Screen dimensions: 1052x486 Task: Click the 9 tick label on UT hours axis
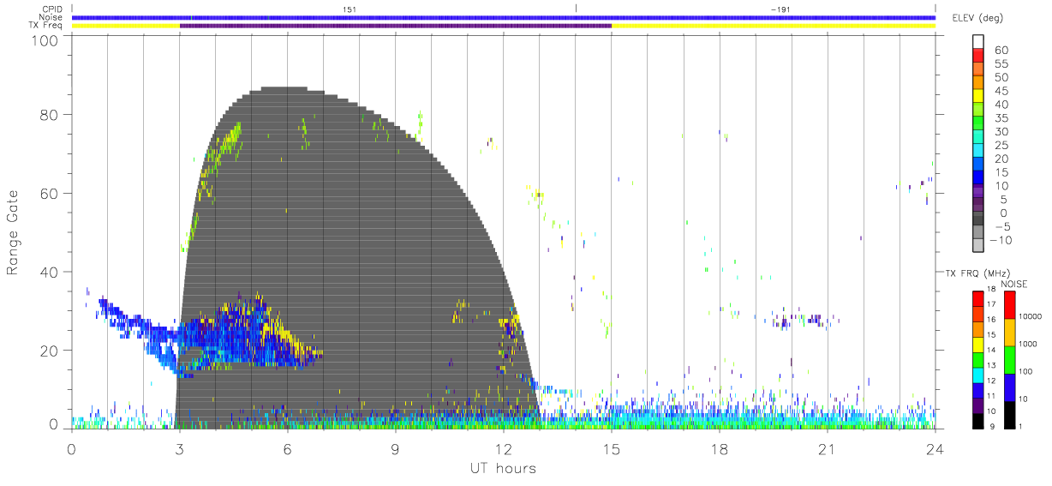pyautogui.click(x=396, y=448)
